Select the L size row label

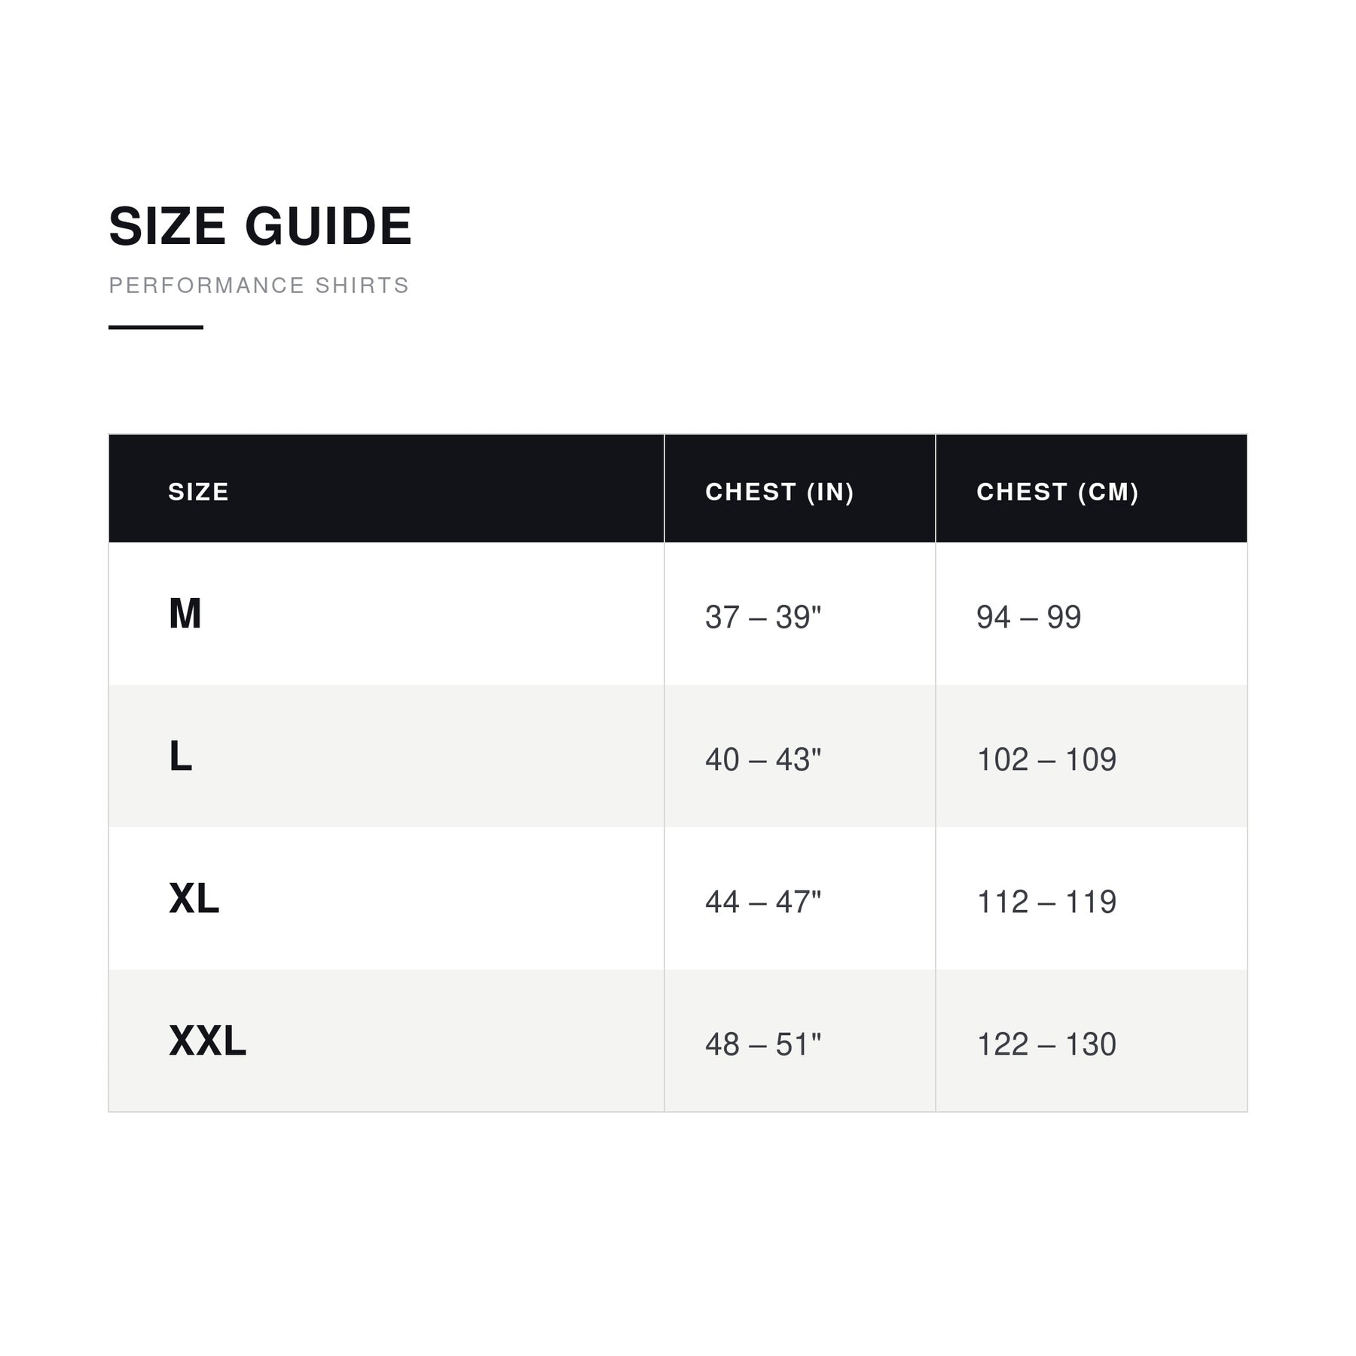(181, 756)
